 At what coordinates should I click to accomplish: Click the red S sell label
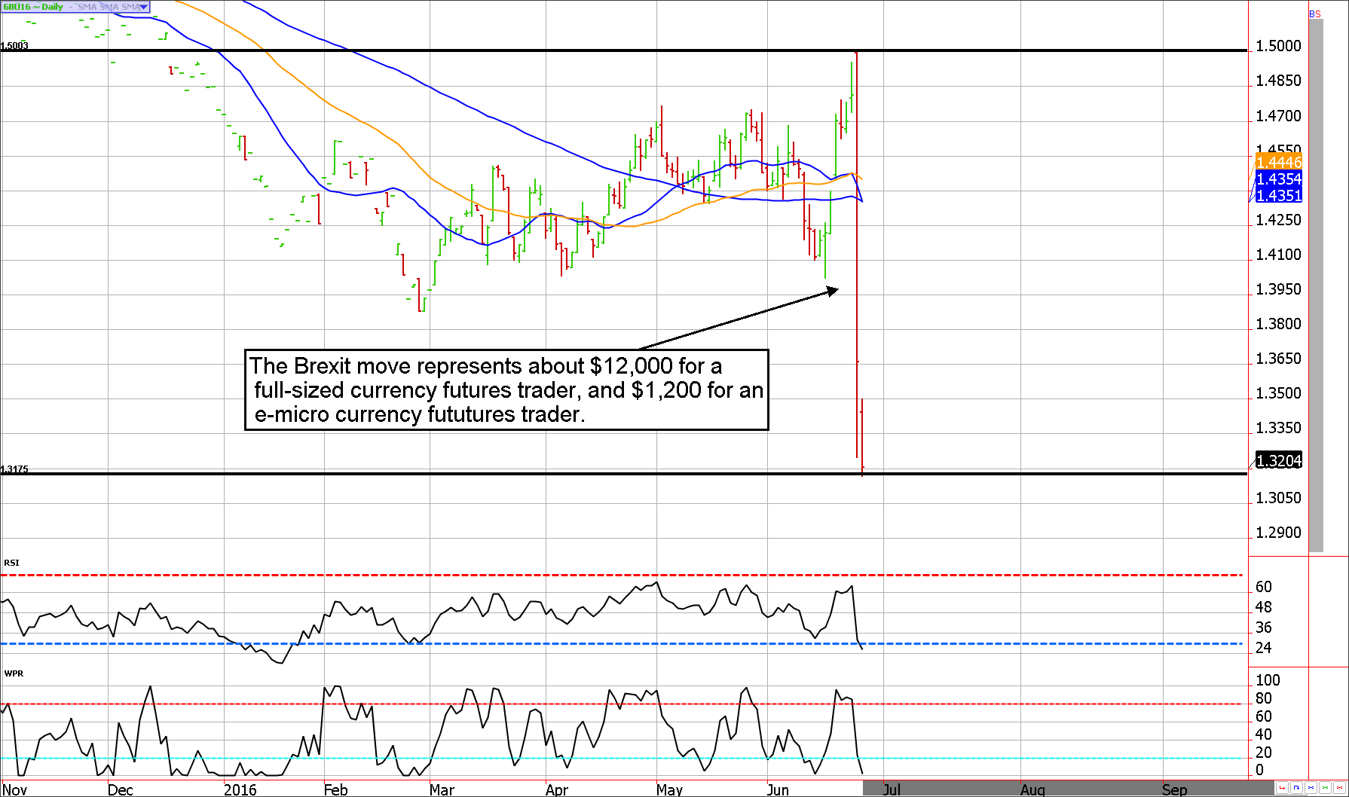pos(1318,14)
